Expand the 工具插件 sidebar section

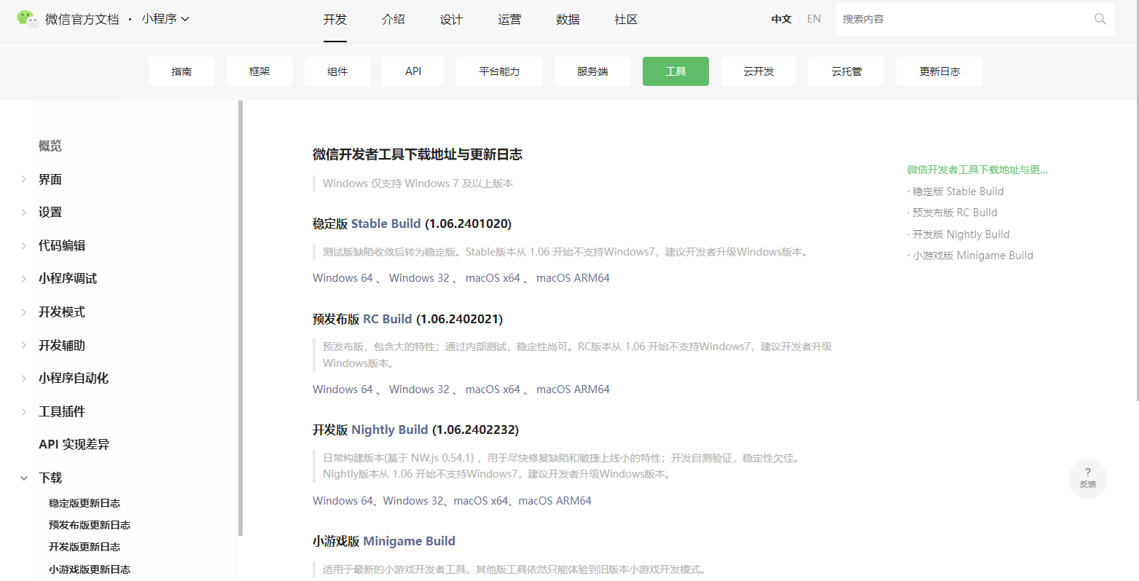[x=24, y=411]
